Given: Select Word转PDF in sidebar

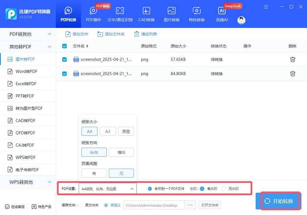Looking at the screenshot, I should [28, 71].
